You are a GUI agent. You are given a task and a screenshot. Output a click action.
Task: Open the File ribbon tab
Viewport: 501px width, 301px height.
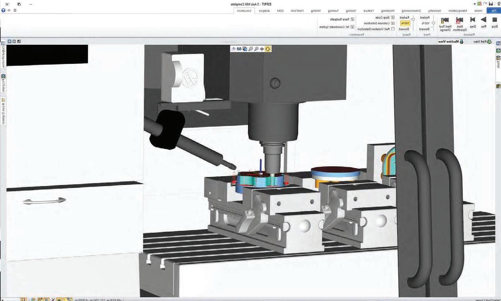pyautogui.click(x=494, y=11)
